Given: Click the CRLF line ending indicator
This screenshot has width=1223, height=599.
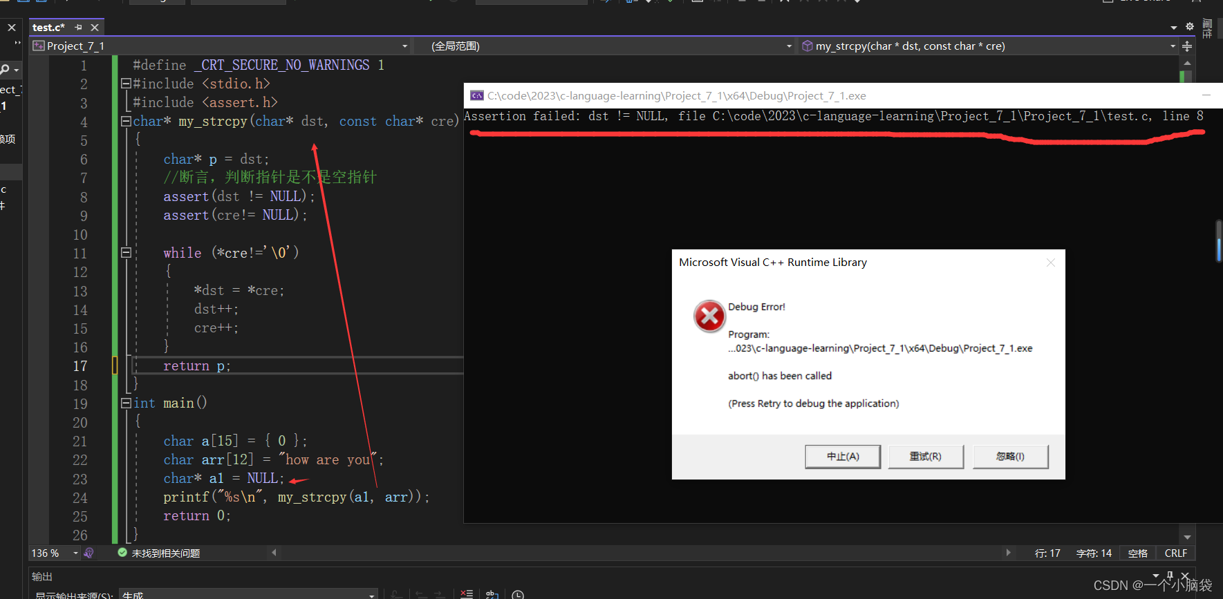Looking at the screenshot, I should [1175, 553].
